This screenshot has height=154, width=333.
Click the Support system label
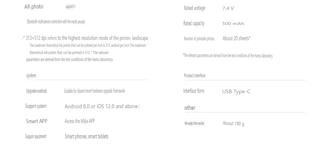(35, 106)
